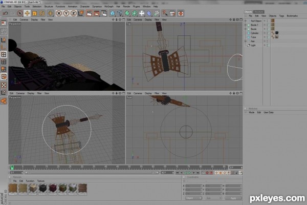Image resolution: width=307 pixels, height=205 pixels.
Task: Click the black material tag on Cylinder
Action: [x=277, y=33]
